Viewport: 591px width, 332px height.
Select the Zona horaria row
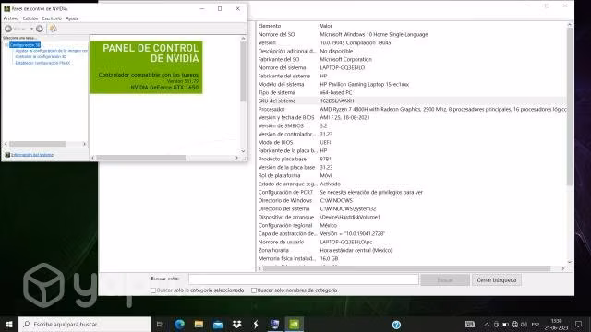(x=411, y=250)
